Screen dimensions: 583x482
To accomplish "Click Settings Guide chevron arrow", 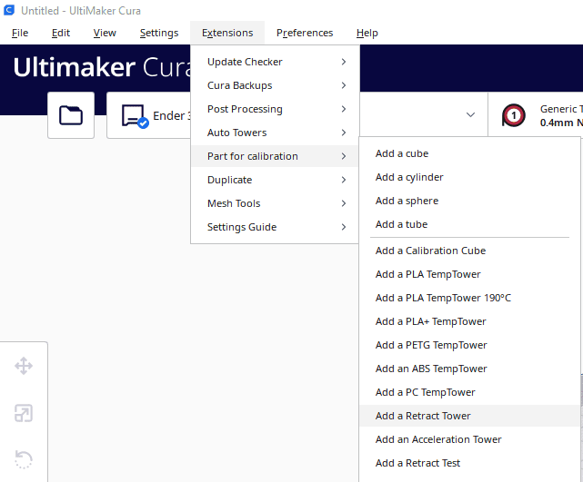I will tap(344, 227).
